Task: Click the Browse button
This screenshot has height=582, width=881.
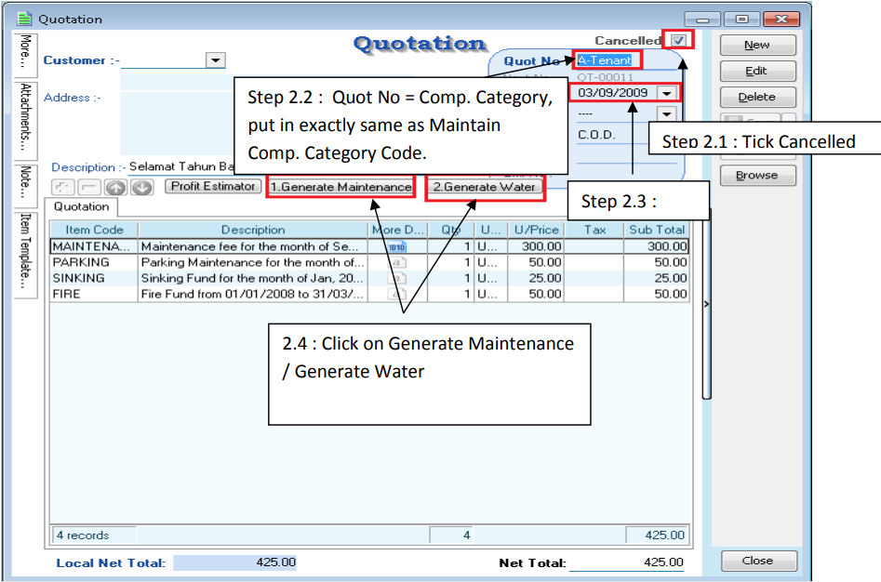Action: click(x=756, y=175)
